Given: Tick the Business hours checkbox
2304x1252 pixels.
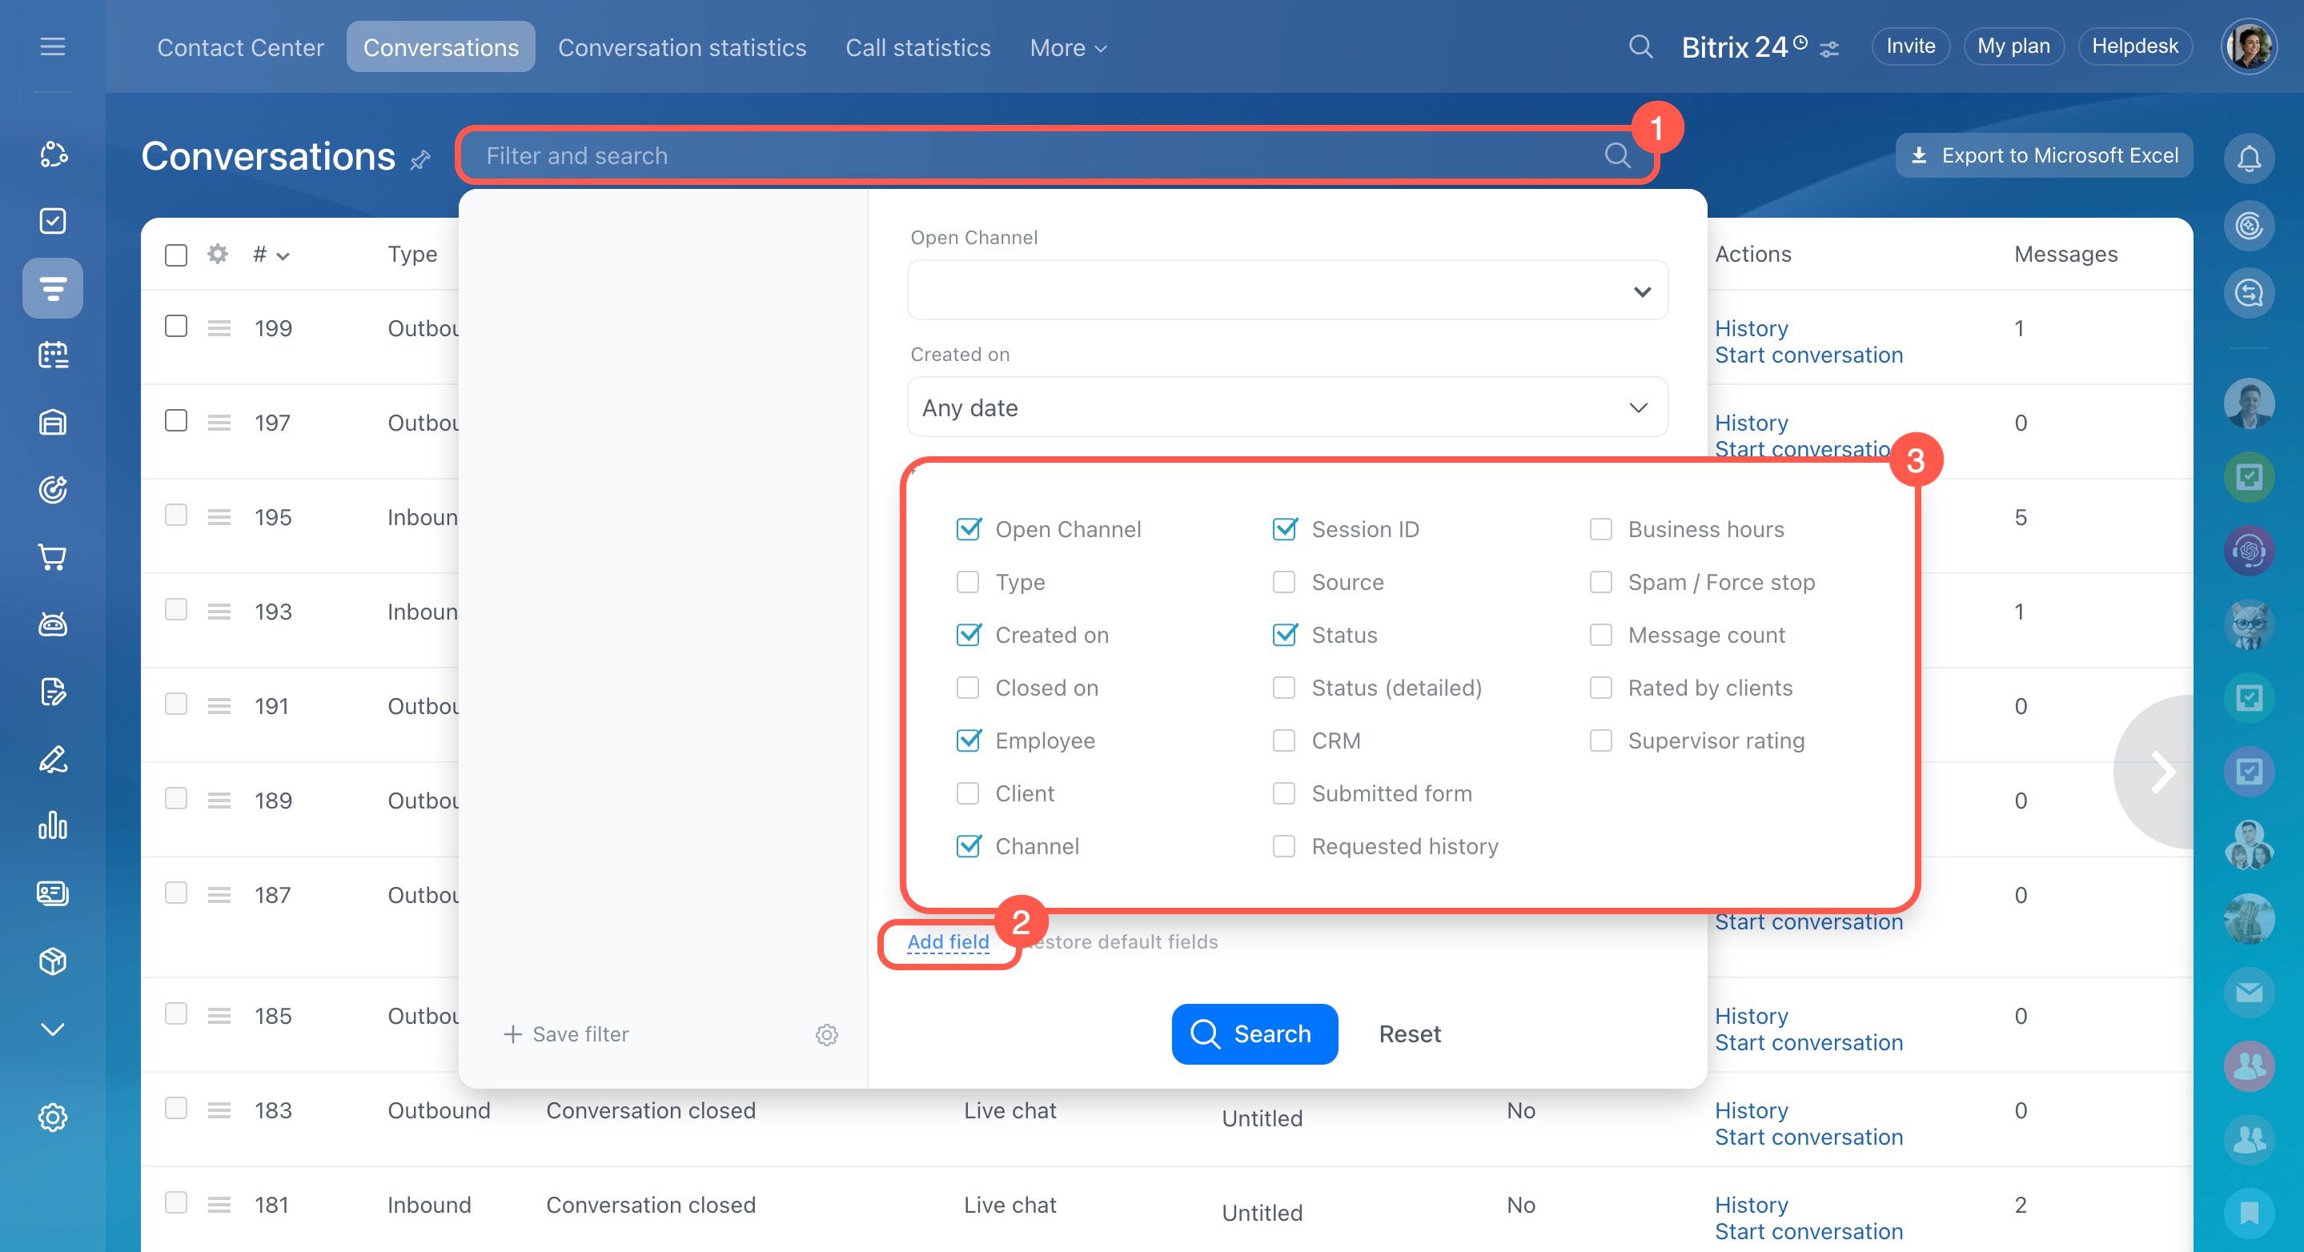Looking at the screenshot, I should [x=1600, y=529].
